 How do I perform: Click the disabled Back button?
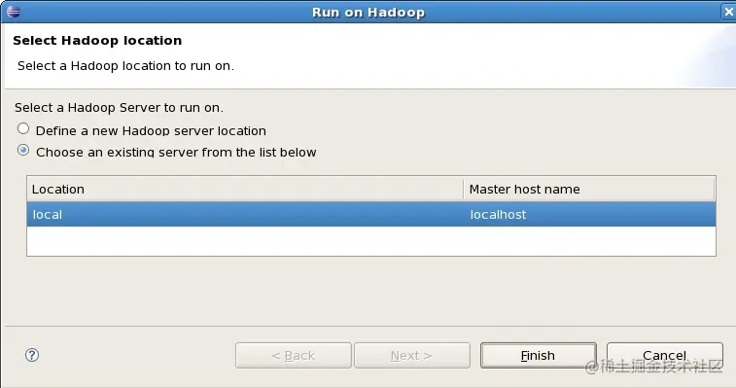pyautogui.click(x=294, y=356)
